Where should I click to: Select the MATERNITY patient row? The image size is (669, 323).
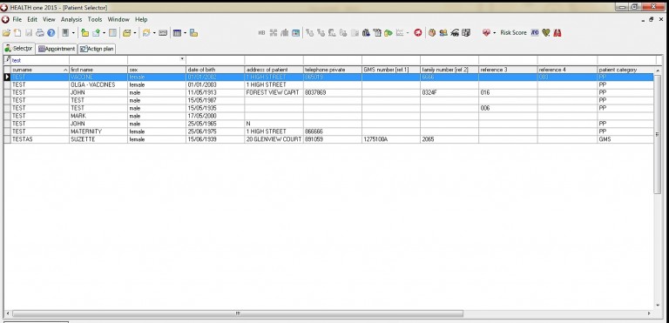coord(328,131)
